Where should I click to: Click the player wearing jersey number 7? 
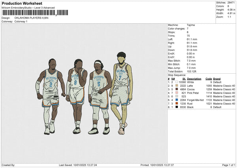(x=121, y=94)
